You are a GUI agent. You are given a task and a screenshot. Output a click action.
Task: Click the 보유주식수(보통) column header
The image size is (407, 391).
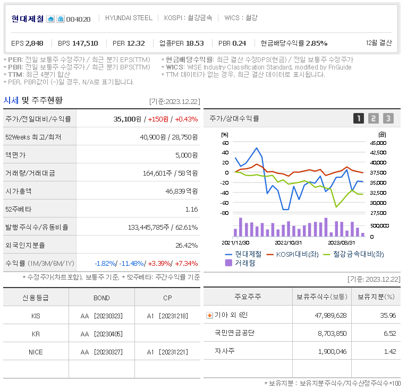point(322,297)
